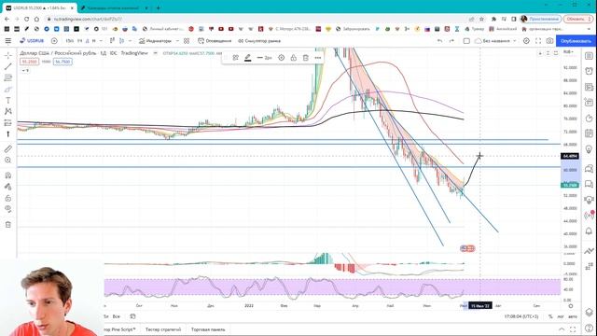Open the Fibonacci and pitchfork tools
Image resolution: width=597 pixels, height=336 pixels.
point(8,77)
